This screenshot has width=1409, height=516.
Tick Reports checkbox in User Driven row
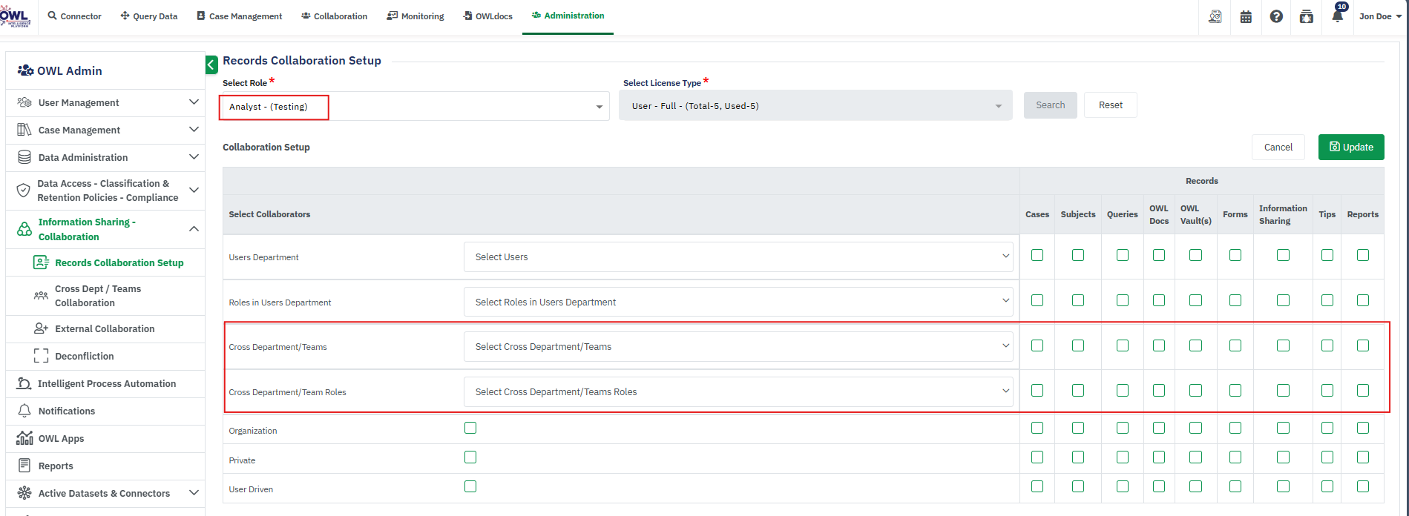click(x=1363, y=486)
